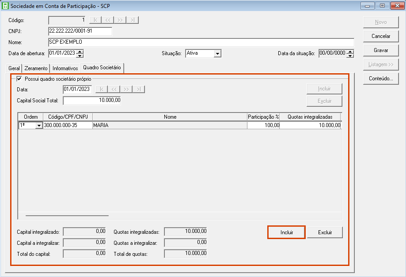Go to next record beside Código field
Viewport: 406px width, 277px height.
click(120, 20)
